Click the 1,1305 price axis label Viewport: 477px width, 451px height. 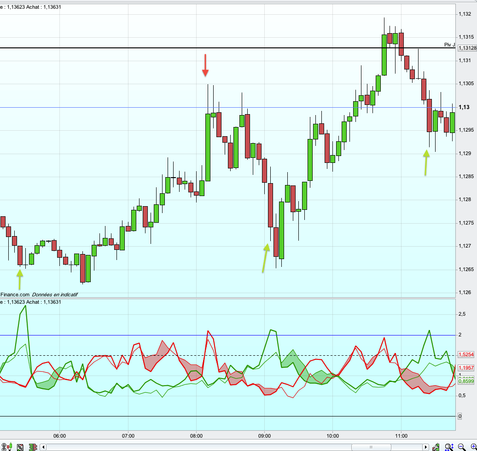pos(466,84)
